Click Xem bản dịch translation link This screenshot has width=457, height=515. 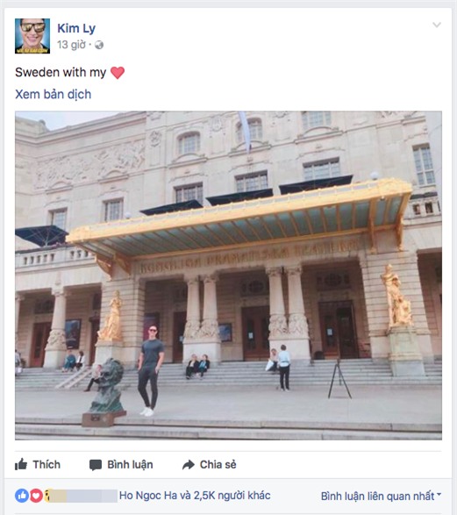pyautogui.click(x=54, y=94)
